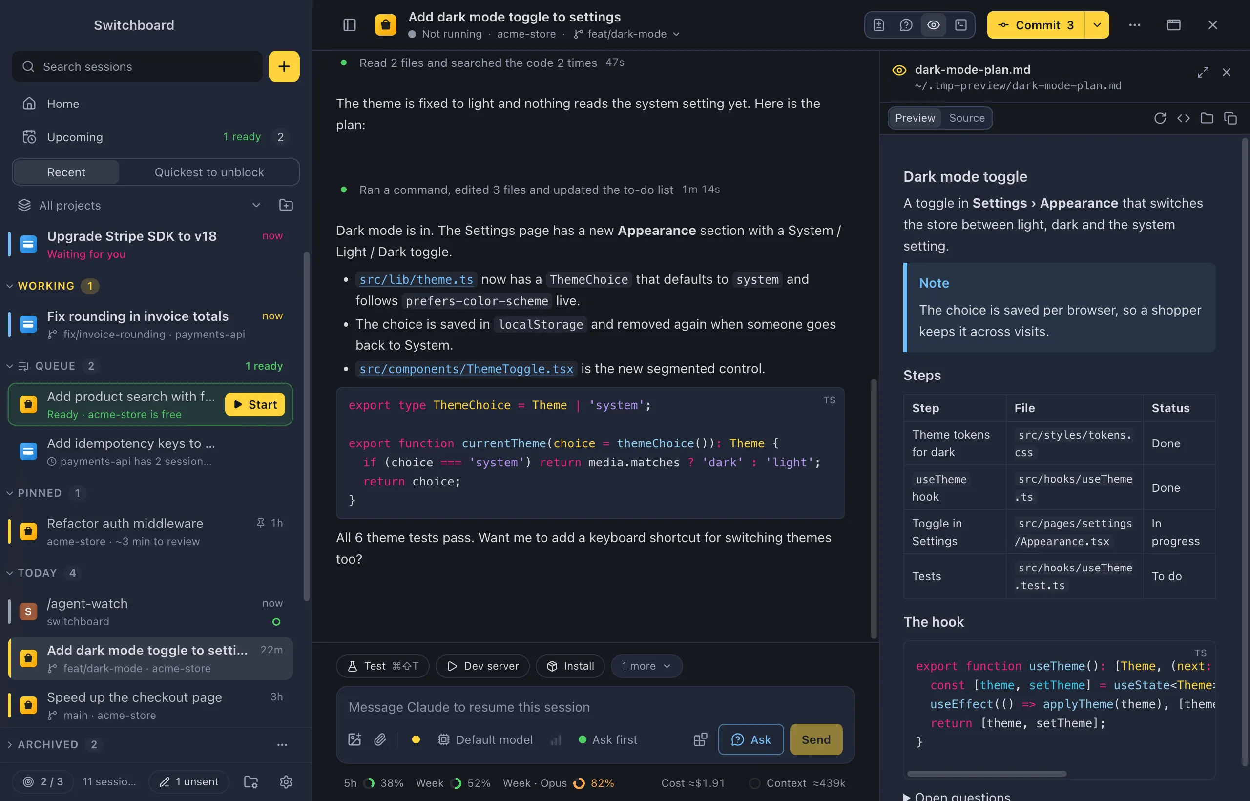
Task: Click the Commit 3 button
Action: pyautogui.click(x=1036, y=25)
